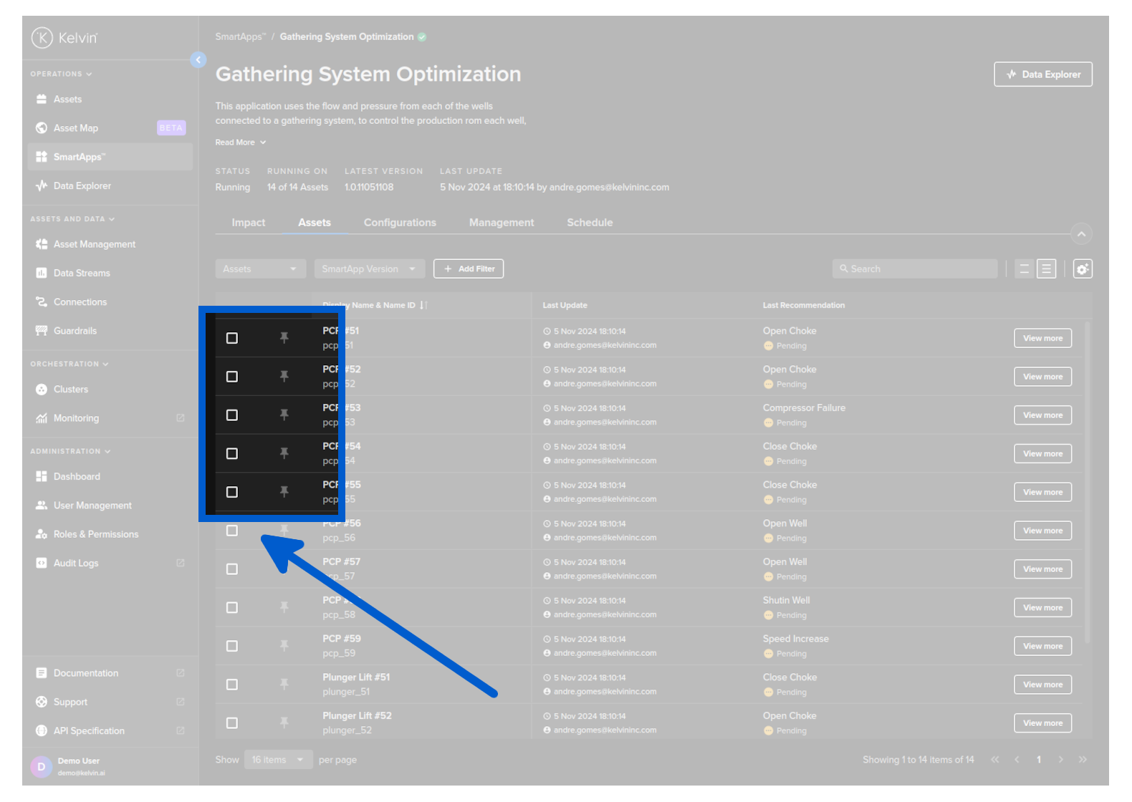
Task: Open the Assets filter dropdown
Action: (x=260, y=269)
